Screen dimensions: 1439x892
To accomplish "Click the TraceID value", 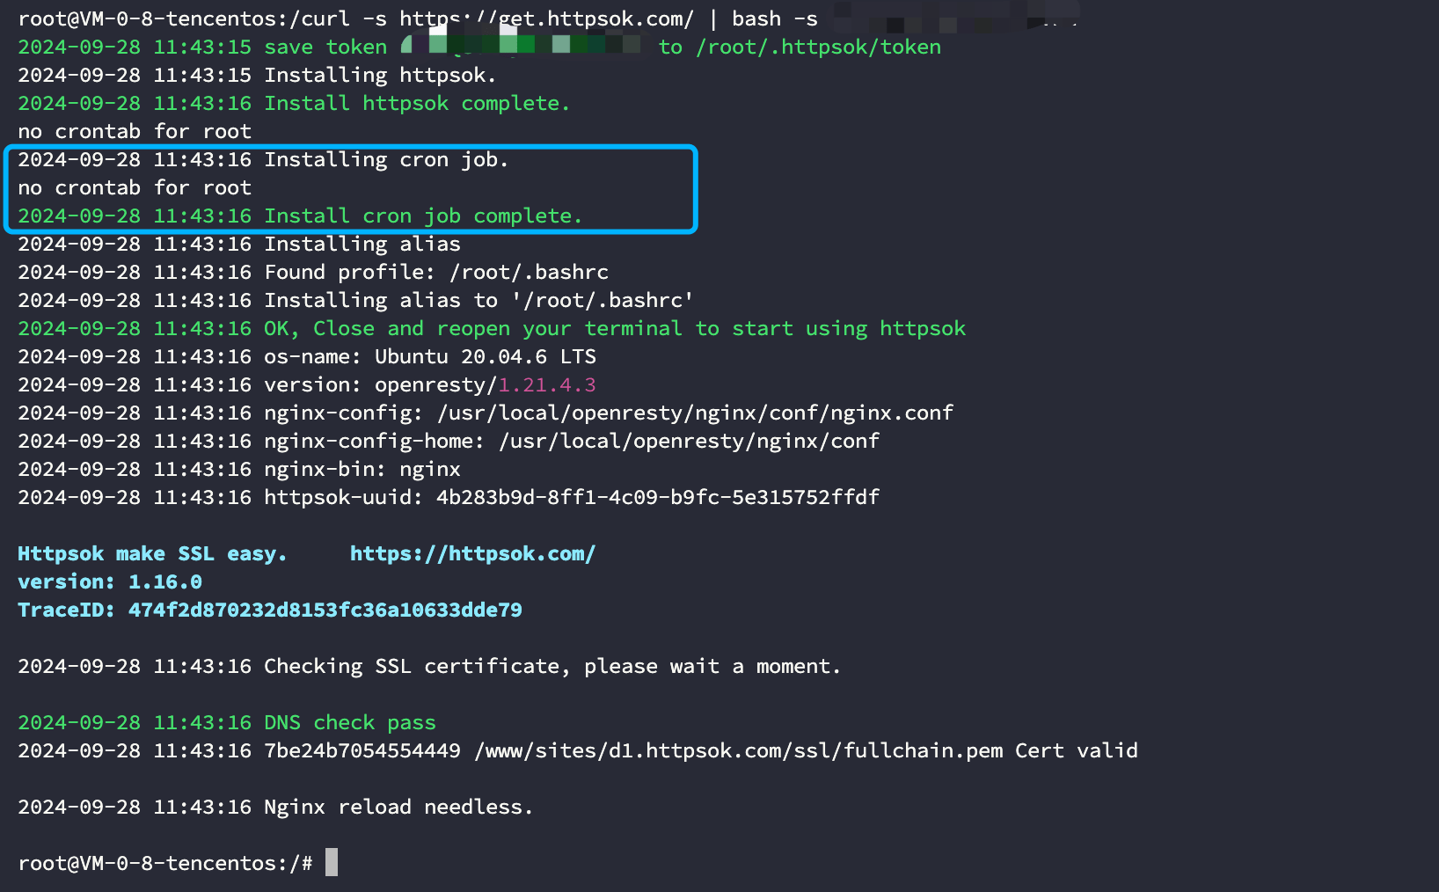I will tap(325, 610).
